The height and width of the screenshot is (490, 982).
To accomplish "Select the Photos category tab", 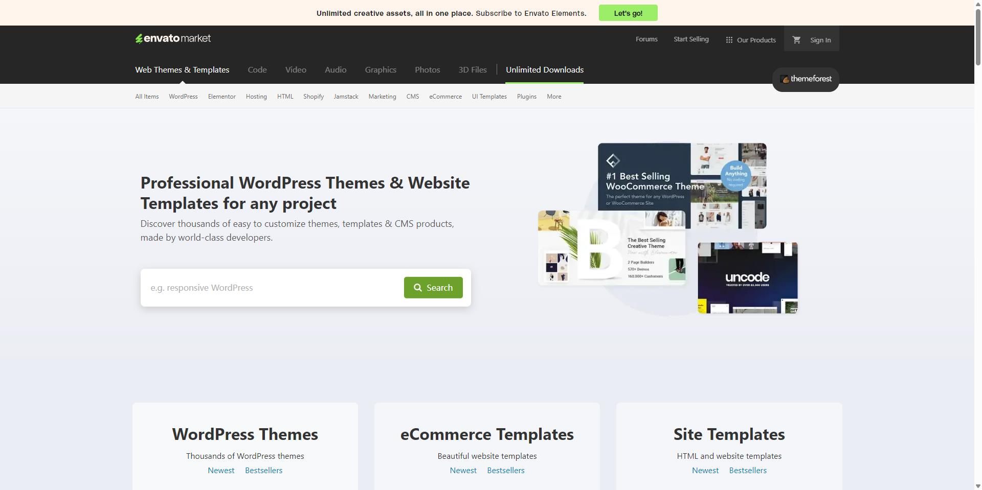I will coord(427,70).
